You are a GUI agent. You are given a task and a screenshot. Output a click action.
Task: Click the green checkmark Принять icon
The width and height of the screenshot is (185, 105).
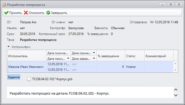coord(6,13)
